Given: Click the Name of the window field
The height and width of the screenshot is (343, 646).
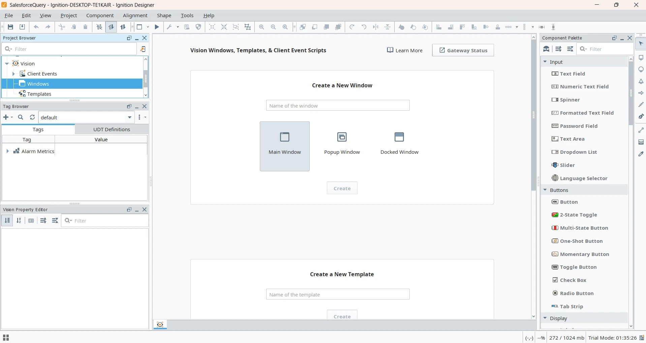Looking at the screenshot, I should coord(338,106).
